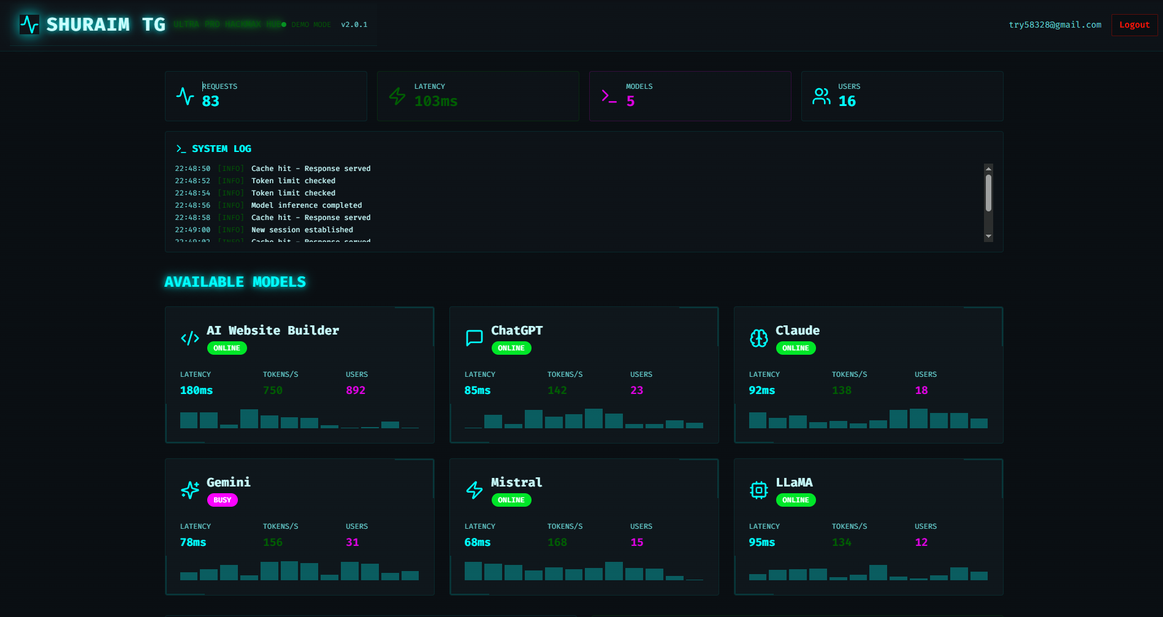Click the lightning icon on the Latency card
1163x617 pixels.
pyautogui.click(x=397, y=96)
